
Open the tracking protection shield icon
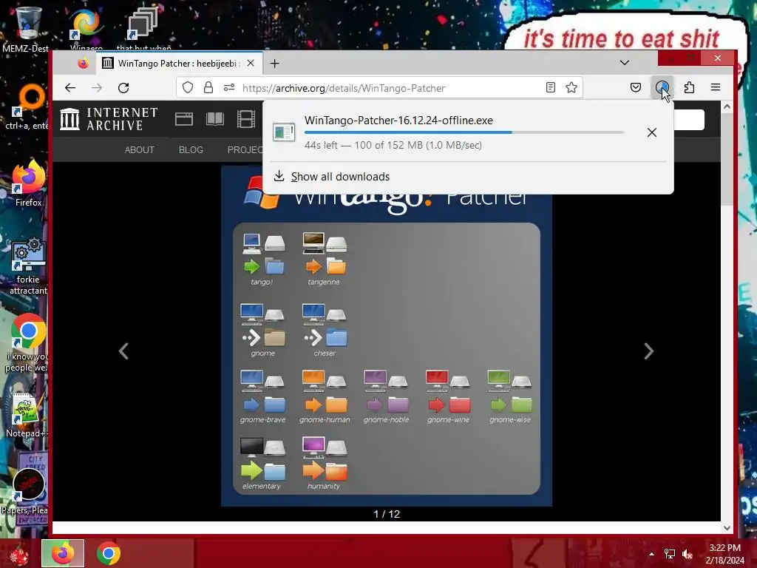[188, 88]
